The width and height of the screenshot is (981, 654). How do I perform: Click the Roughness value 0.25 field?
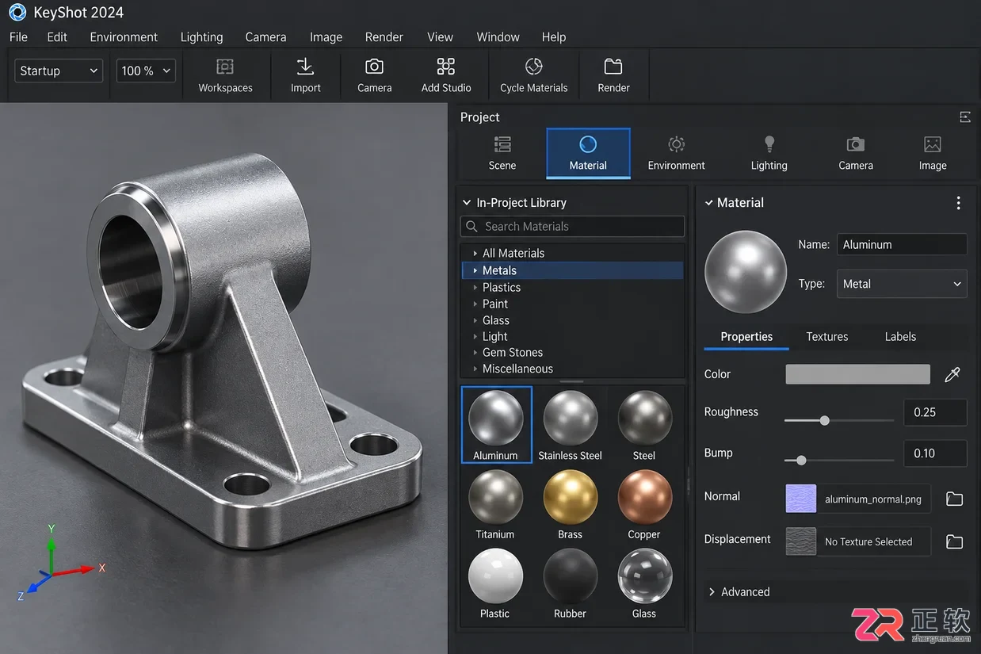(935, 412)
